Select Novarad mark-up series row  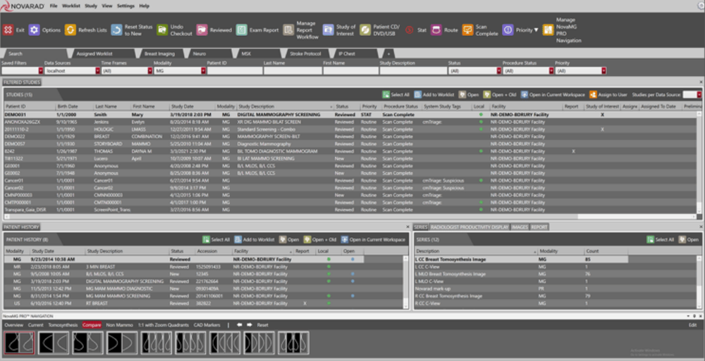coord(557,289)
